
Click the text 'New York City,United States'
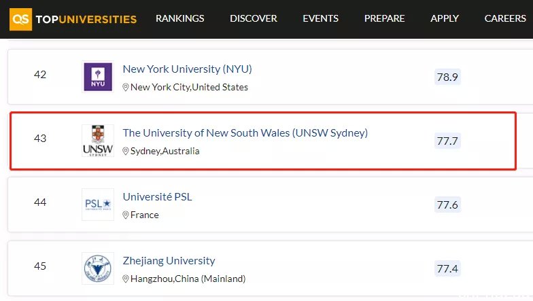pos(189,87)
